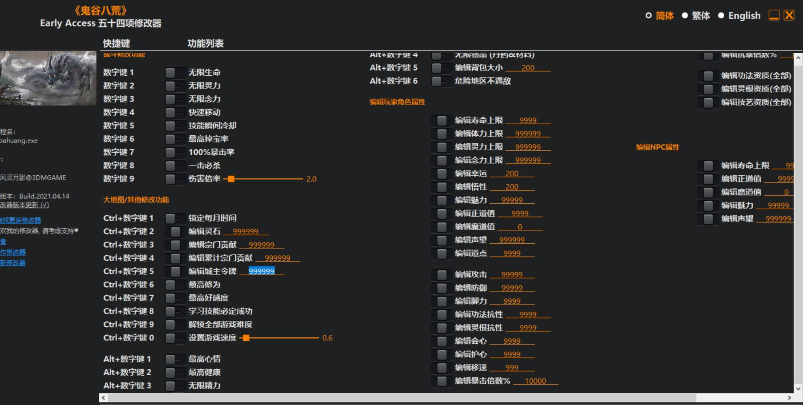Viewport: 803px width, 405px height.
Task: Toggle 解锁全部游戏难度 switch
Action: coord(175,325)
